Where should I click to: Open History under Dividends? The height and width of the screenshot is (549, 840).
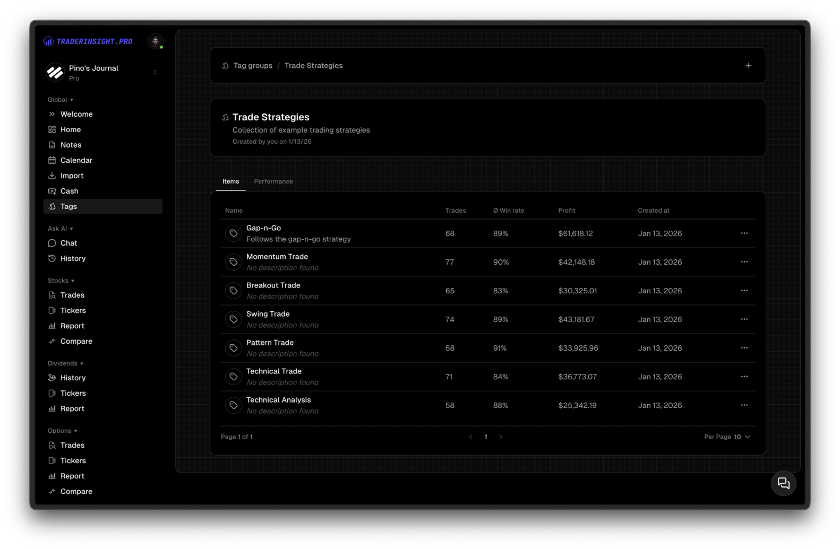(103, 378)
